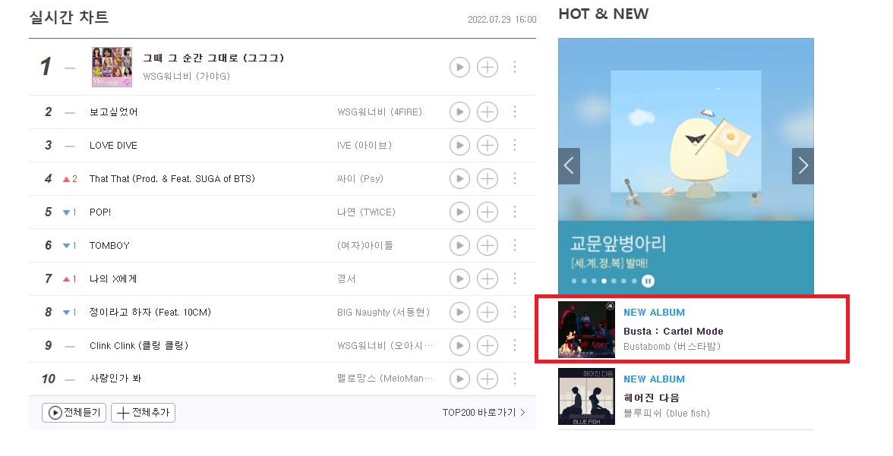Show the next HOT & NEW banner
The width and height of the screenshot is (893, 456).
pos(803,165)
